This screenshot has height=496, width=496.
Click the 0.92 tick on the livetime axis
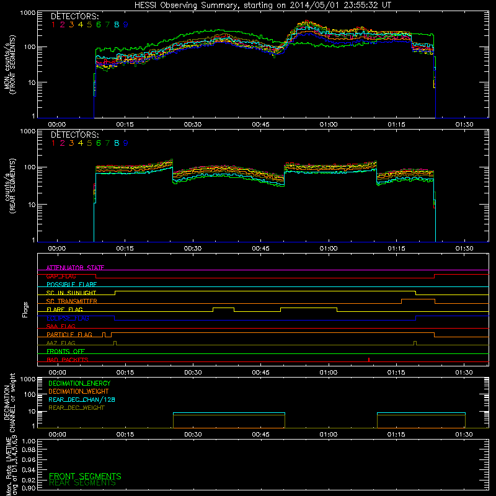click(29, 479)
